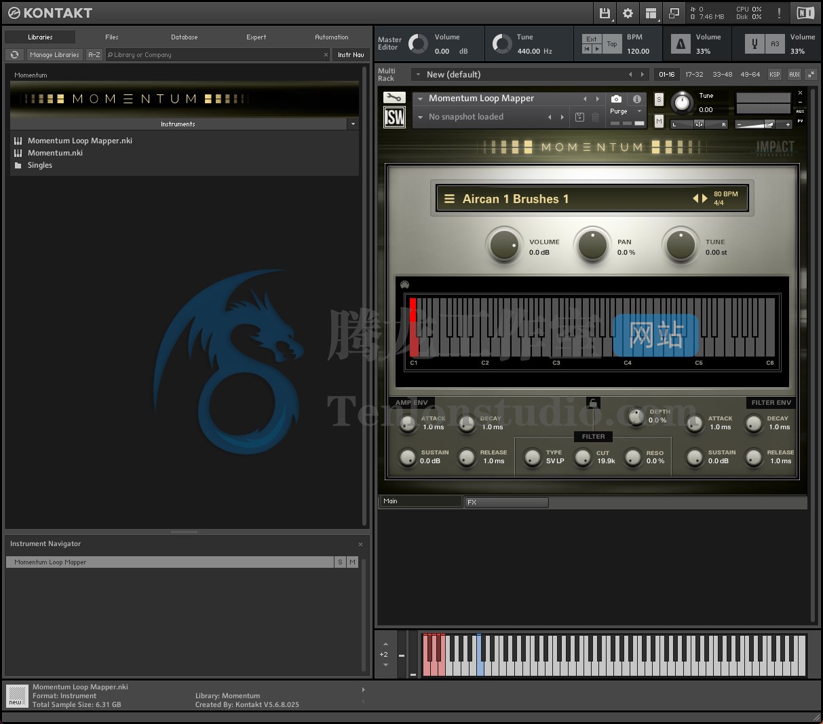
Task: Show rack channels 49-64
Action: tap(750, 75)
